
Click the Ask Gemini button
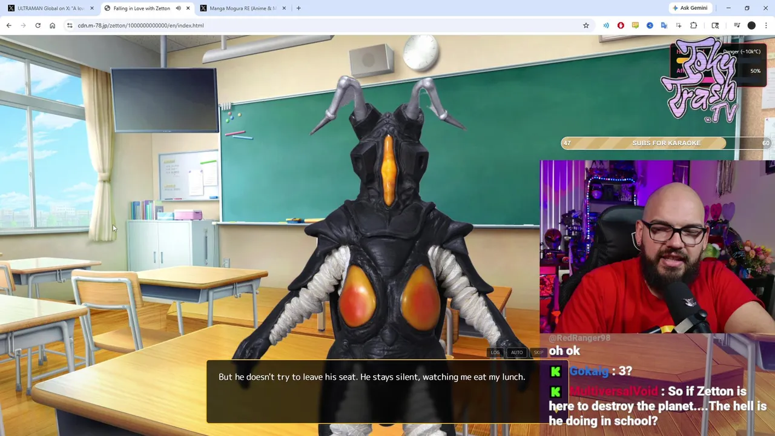point(690,8)
